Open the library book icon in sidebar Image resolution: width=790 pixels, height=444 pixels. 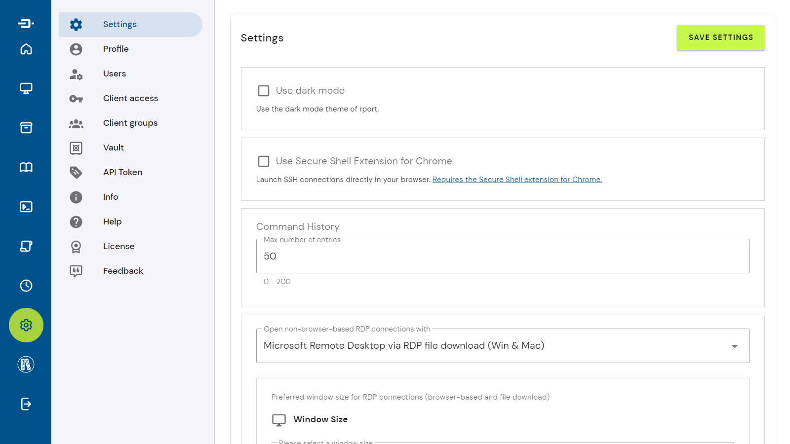[x=26, y=167]
